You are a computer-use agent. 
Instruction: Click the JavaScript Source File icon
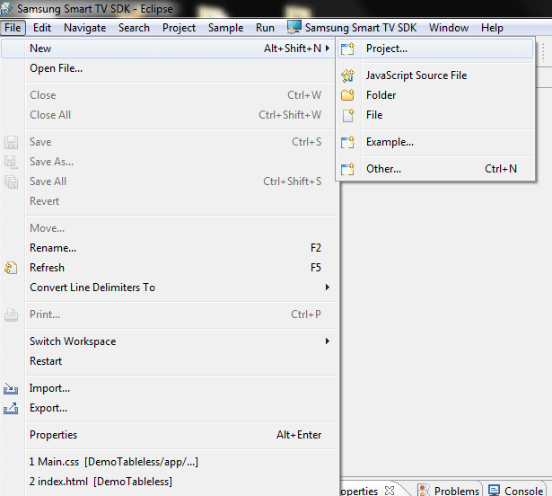[x=347, y=75]
